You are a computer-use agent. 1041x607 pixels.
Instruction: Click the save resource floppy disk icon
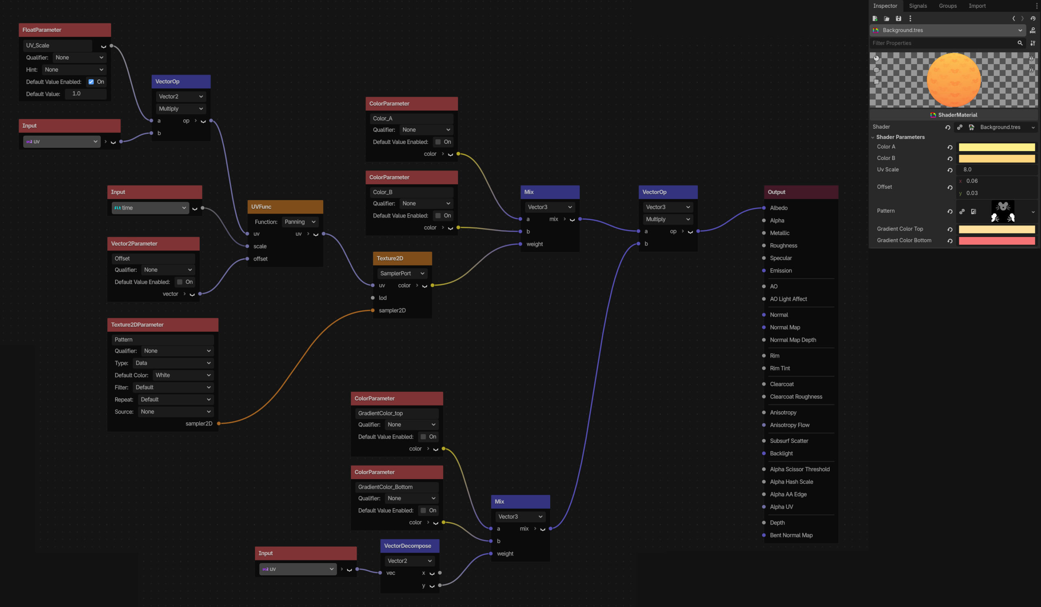898,19
